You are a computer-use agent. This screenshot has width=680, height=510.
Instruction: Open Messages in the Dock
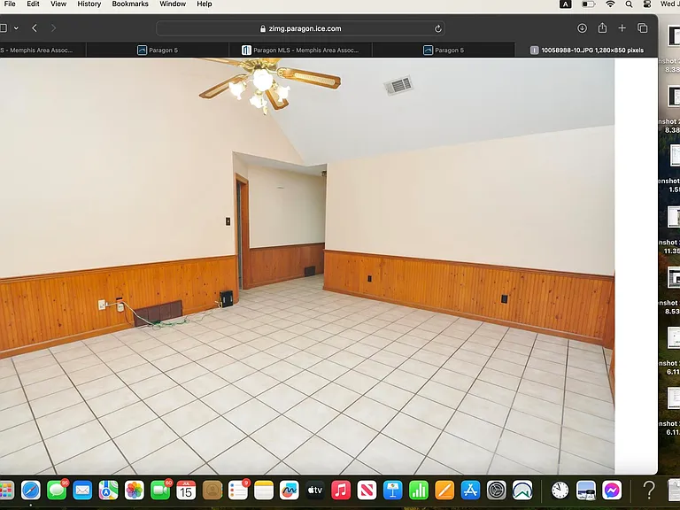[x=57, y=491]
